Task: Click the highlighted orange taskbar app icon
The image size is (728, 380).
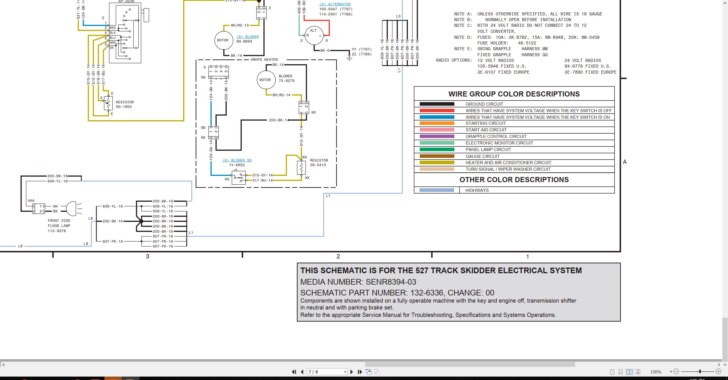Action: coord(113,378)
